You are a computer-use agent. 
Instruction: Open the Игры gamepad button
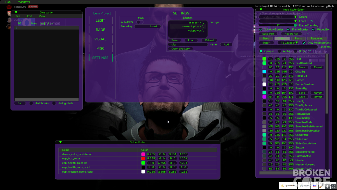pyautogui.click(x=304, y=186)
